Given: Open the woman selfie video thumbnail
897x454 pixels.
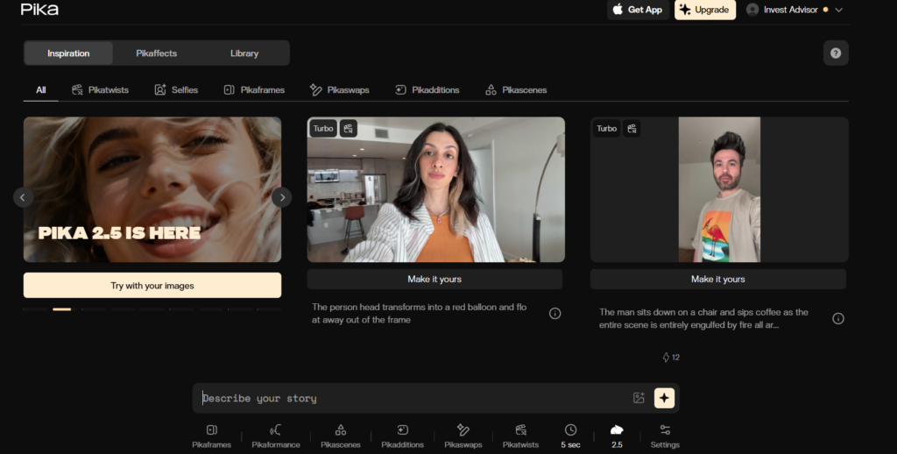Looking at the screenshot, I should (436, 189).
